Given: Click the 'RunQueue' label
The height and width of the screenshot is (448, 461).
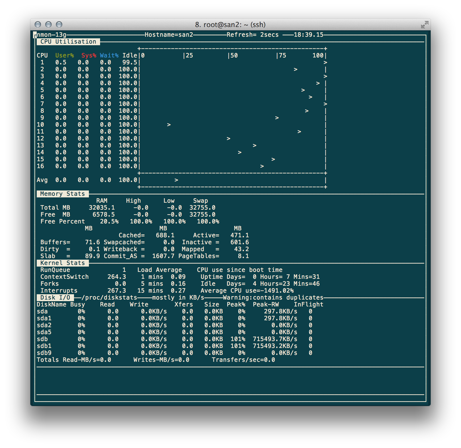Looking at the screenshot, I should point(55,270).
